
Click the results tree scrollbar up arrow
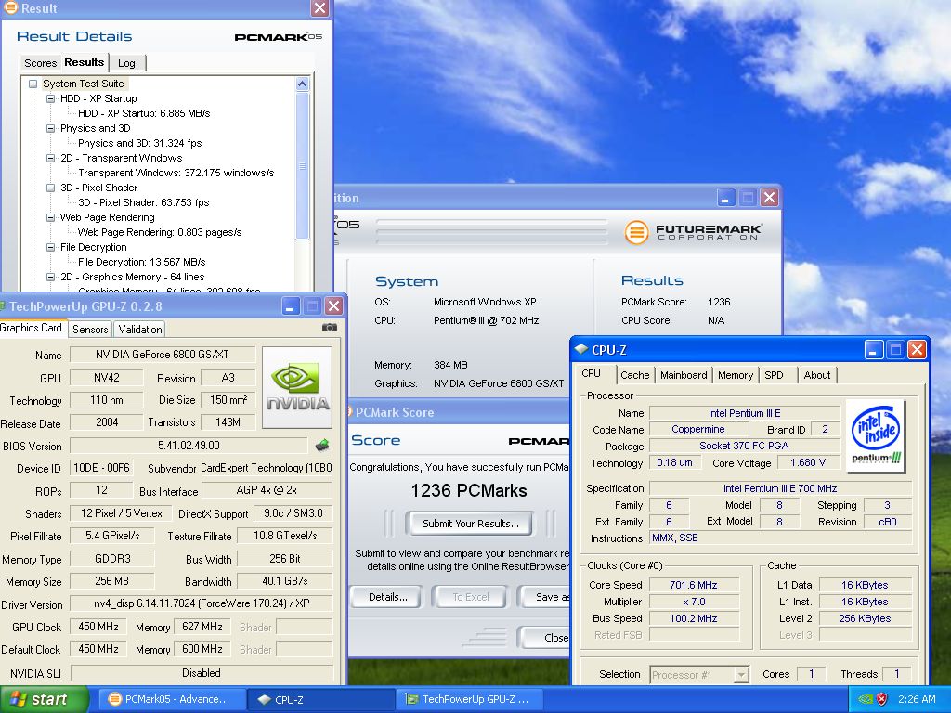point(303,84)
